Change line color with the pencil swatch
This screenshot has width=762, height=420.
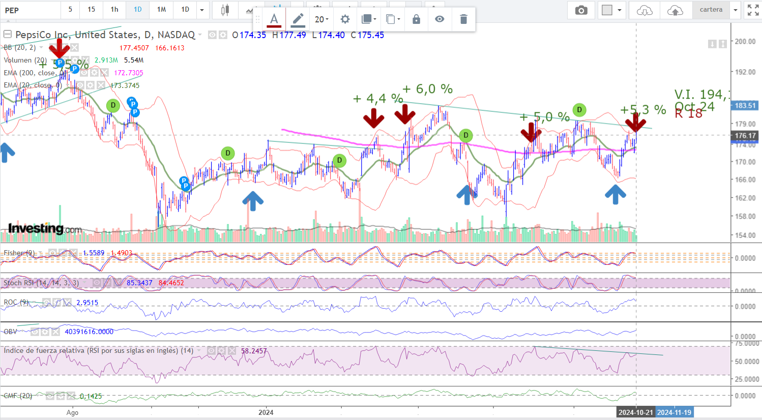tap(298, 19)
